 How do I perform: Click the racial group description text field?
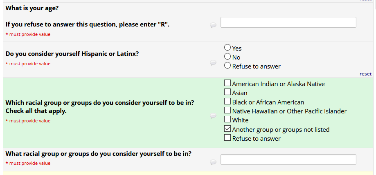[x=288, y=159]
